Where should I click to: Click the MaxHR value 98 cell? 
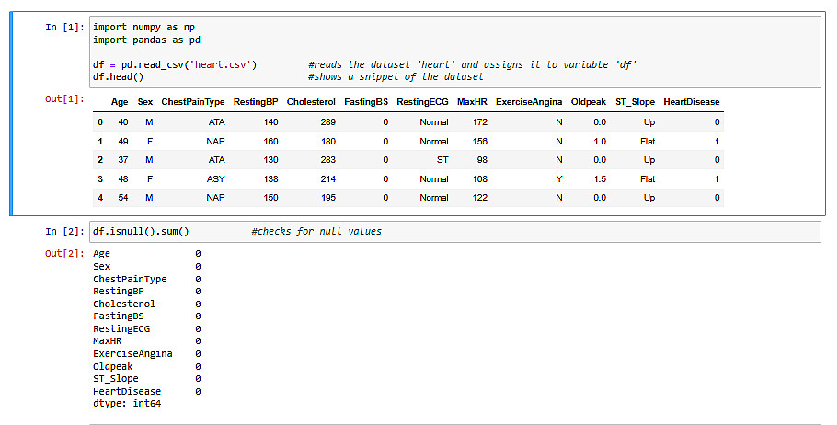(482, 160)
